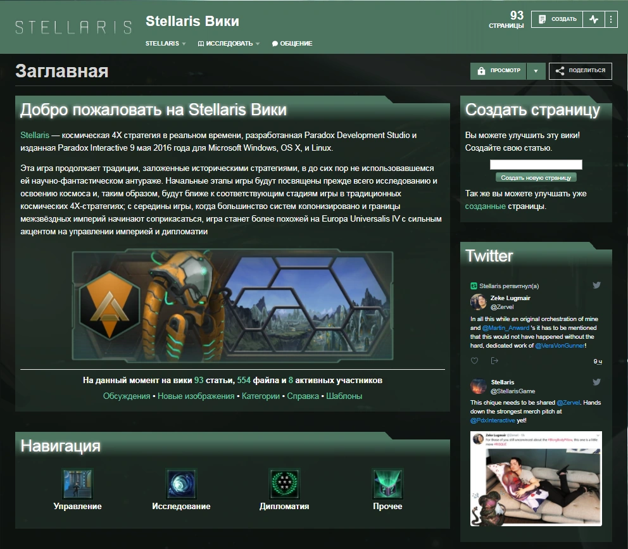Click the retweet icon beside Stellaris ретвитнул
Screen dimensions: 628x549
pyautogui.click(x=474, y=286)
